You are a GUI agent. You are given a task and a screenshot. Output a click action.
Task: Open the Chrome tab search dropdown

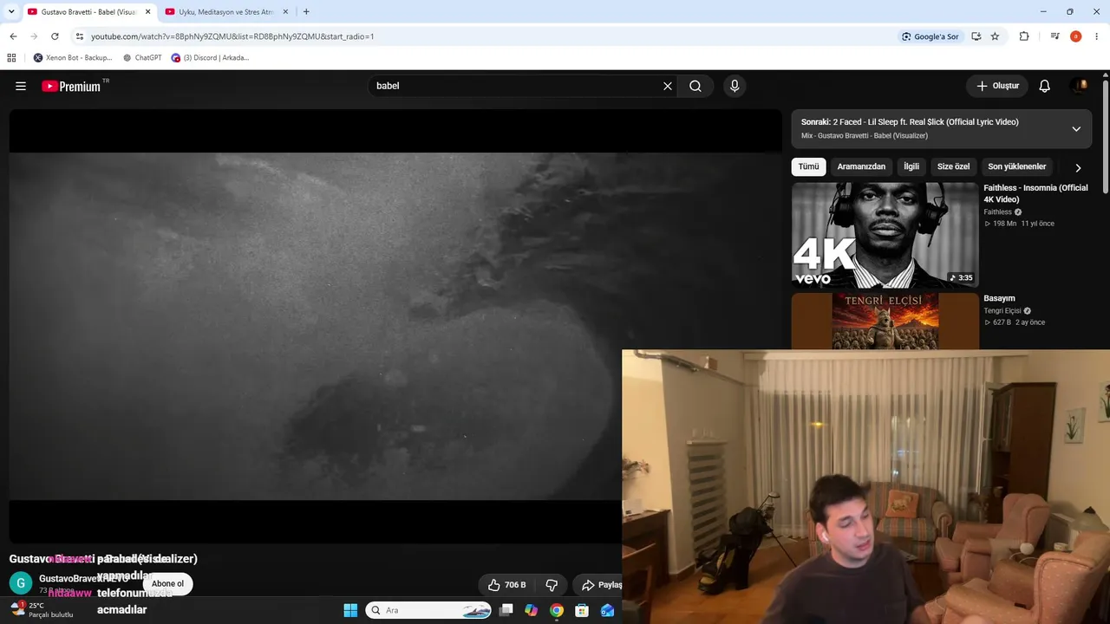(x=11, y=11)
